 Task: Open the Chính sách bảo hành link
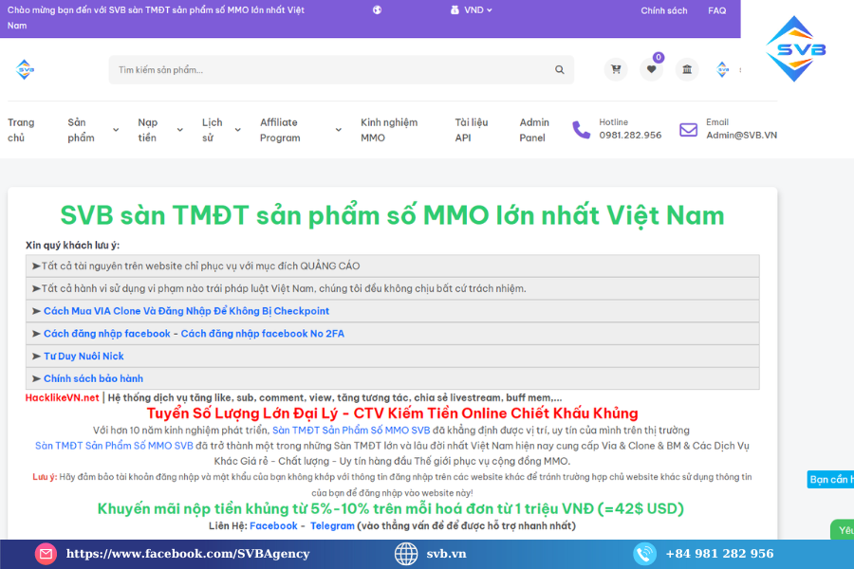point(93,378)
